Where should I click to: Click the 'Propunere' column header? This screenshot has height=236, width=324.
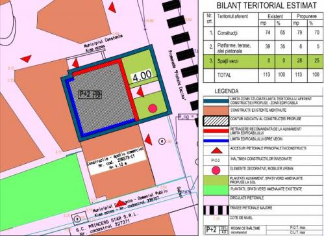(306, 16)
